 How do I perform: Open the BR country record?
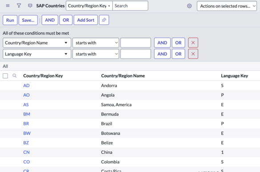click(26, 124)
